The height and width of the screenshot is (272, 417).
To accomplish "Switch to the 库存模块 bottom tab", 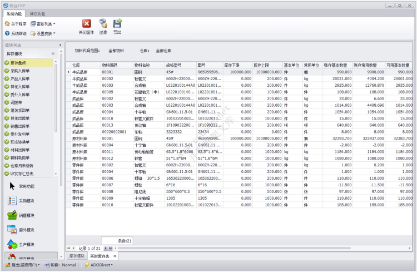I will tap(77, 256).
